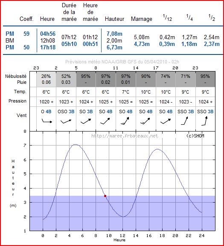This screenshot has width=224, height=246.
Task: Click the Coeff. column header
Action: click(x=26, y=19)
